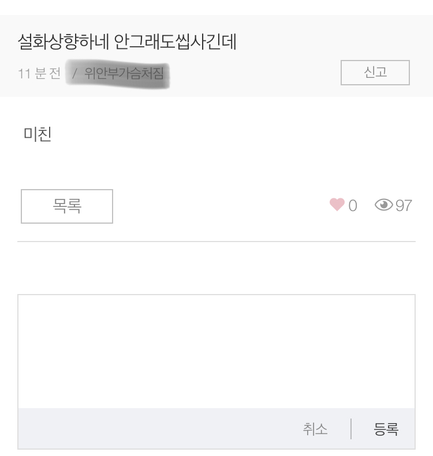Report the post with 신고 button

coord(375,73)
